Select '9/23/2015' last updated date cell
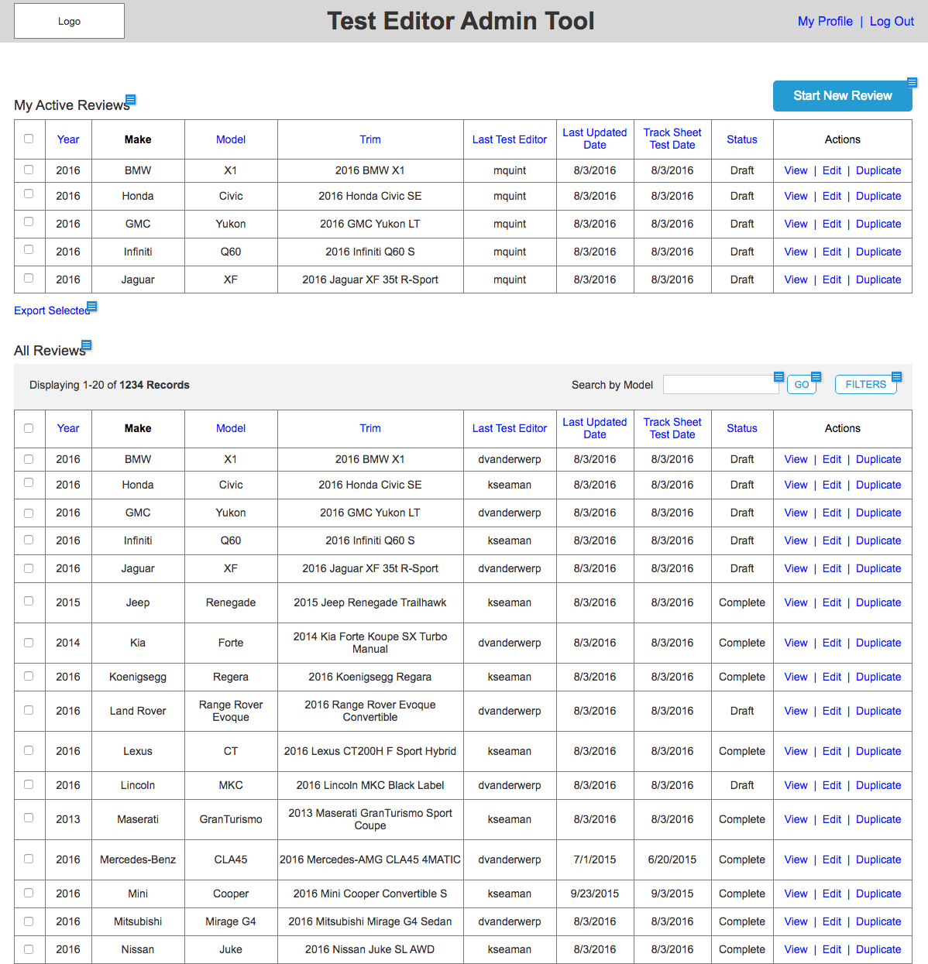 pyautogui.click(x=595, y=894)
